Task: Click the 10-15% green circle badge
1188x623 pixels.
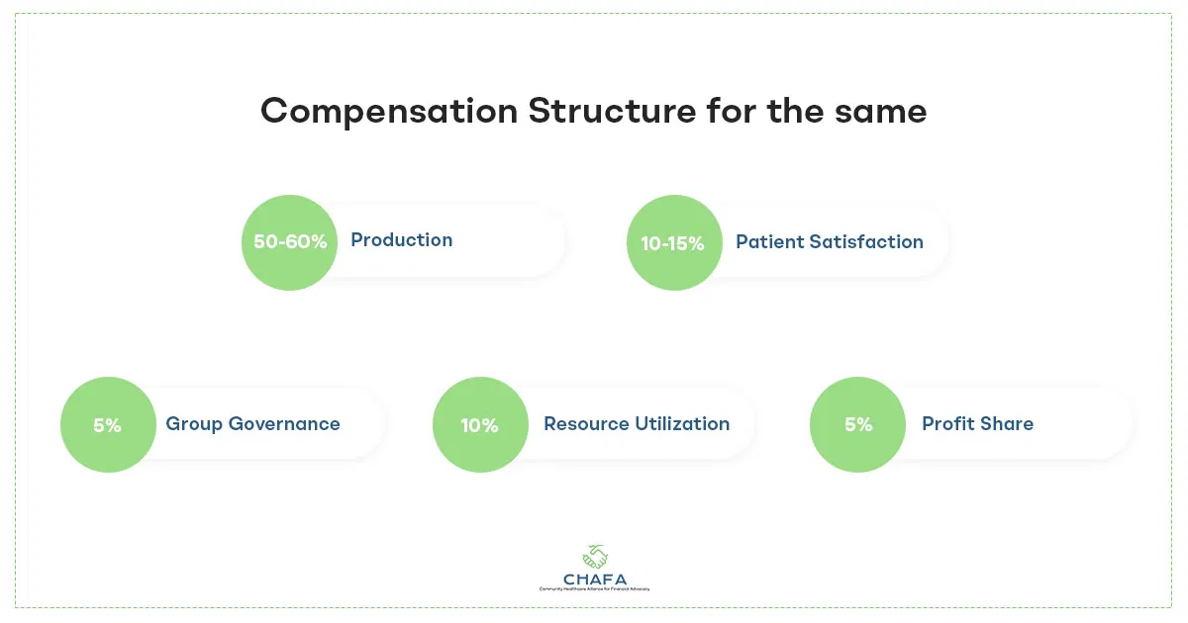Action: coord(673,243)
